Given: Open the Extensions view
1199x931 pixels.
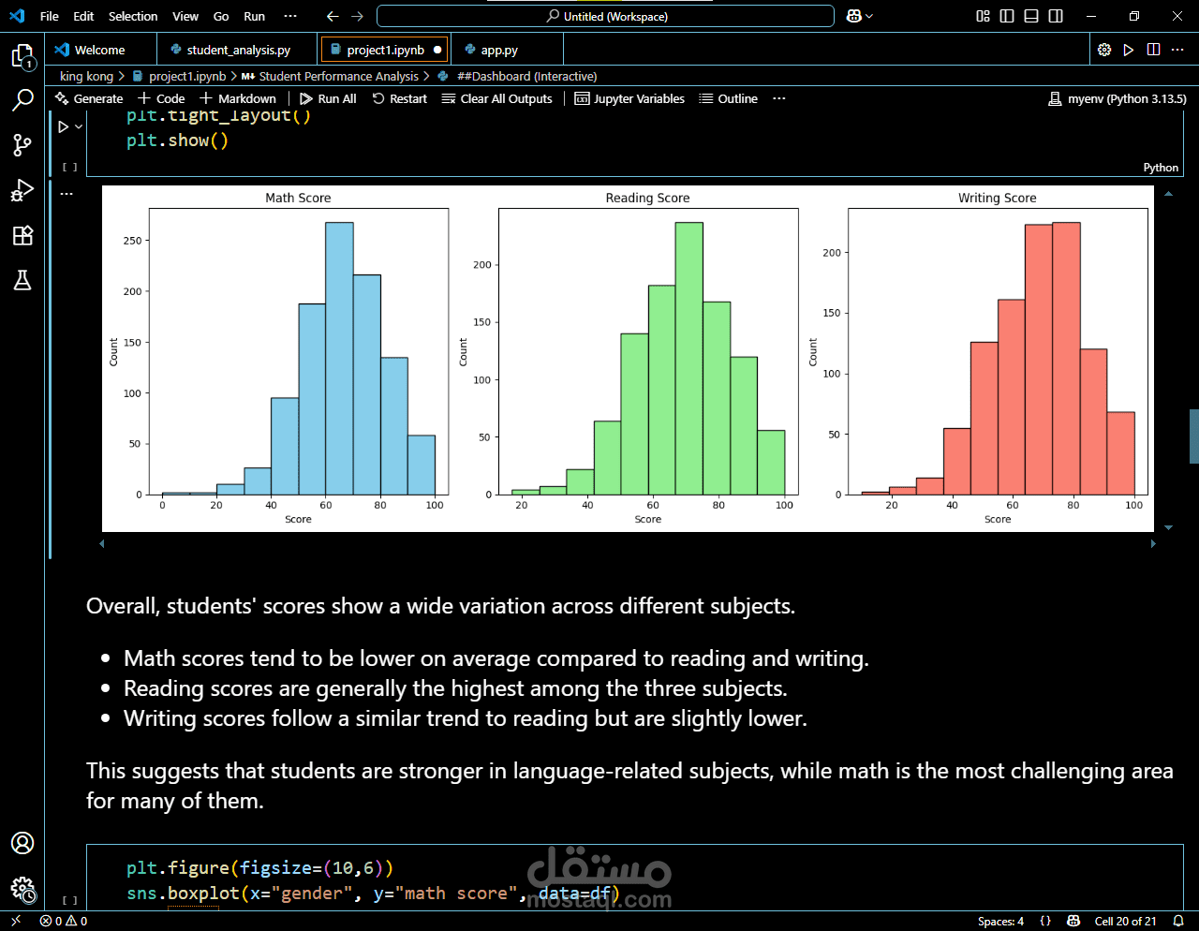Looking at the screenshot, I should click(x=22, y=235).
